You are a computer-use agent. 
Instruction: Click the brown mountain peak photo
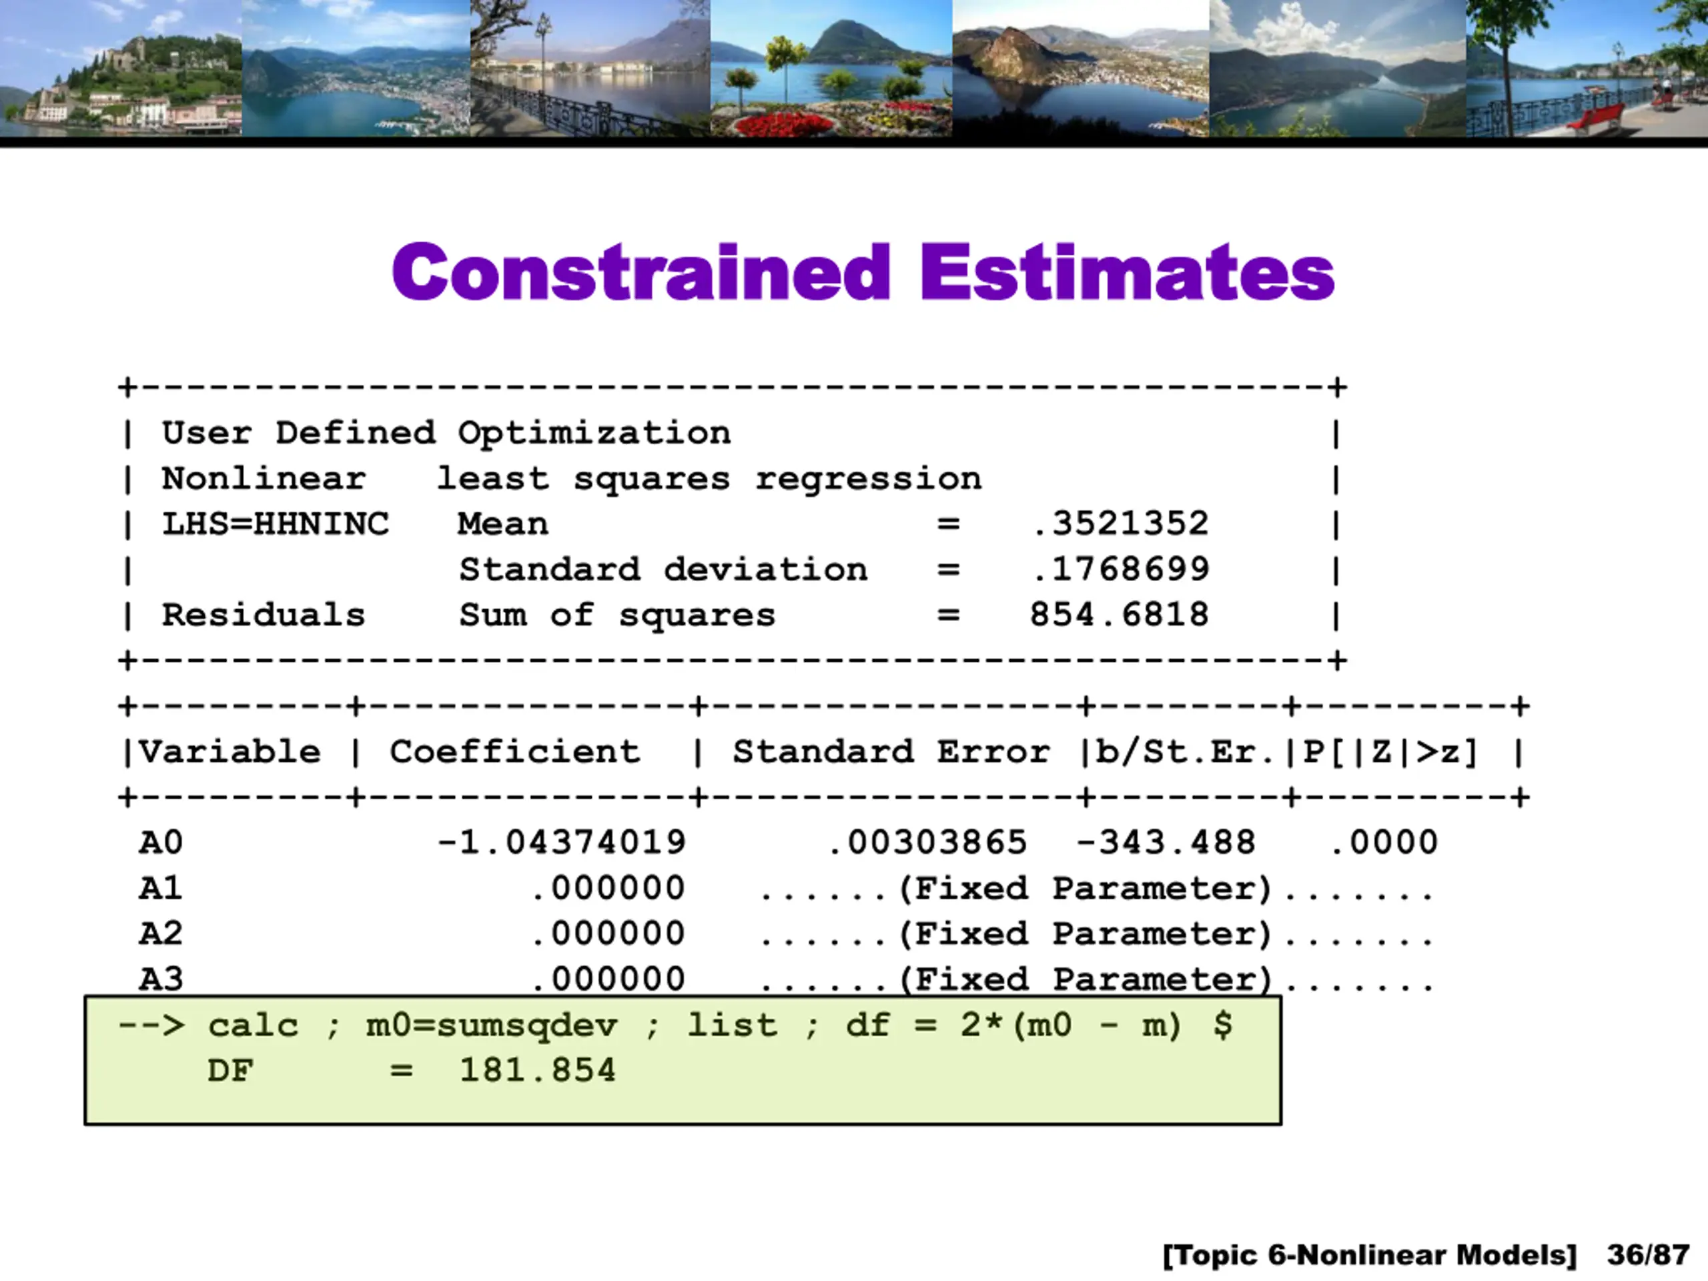[x=1080, y=68]
